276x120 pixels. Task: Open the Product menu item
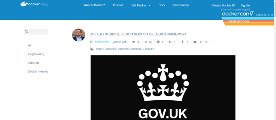[118, 5]
